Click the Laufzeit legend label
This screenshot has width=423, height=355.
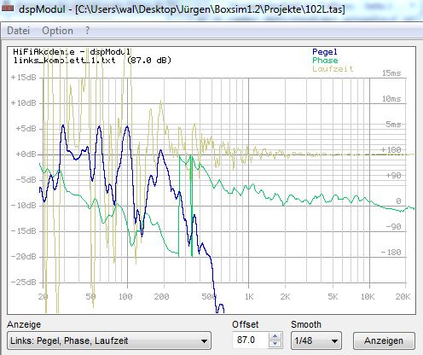(333, 68)
